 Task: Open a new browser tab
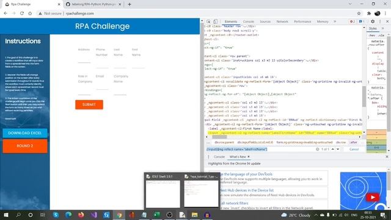(x=129, y=4)
